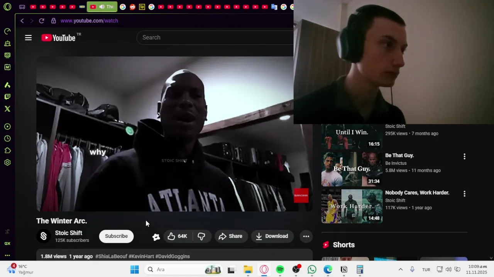Open Twitch panel in the sidebar

[7, 97]
